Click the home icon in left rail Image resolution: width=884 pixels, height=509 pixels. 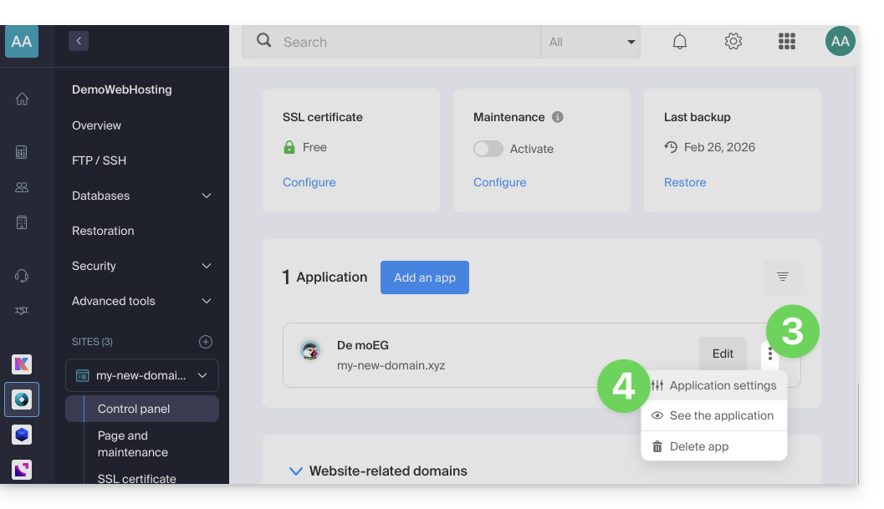22,99
